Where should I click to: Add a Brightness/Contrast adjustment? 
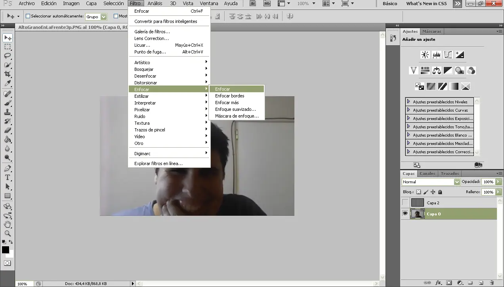pyautogui.click(x=425, y=55)
